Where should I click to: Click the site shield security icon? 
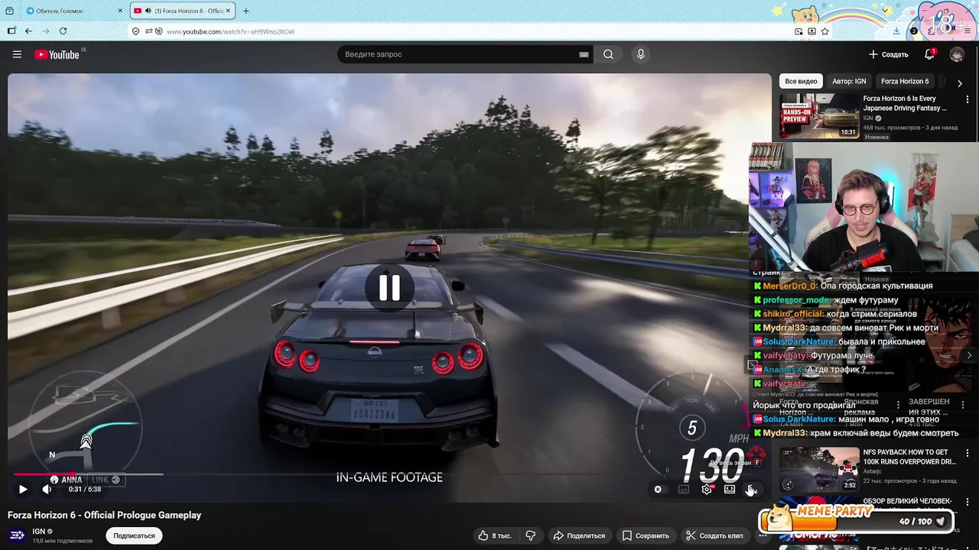coord(135,31)
